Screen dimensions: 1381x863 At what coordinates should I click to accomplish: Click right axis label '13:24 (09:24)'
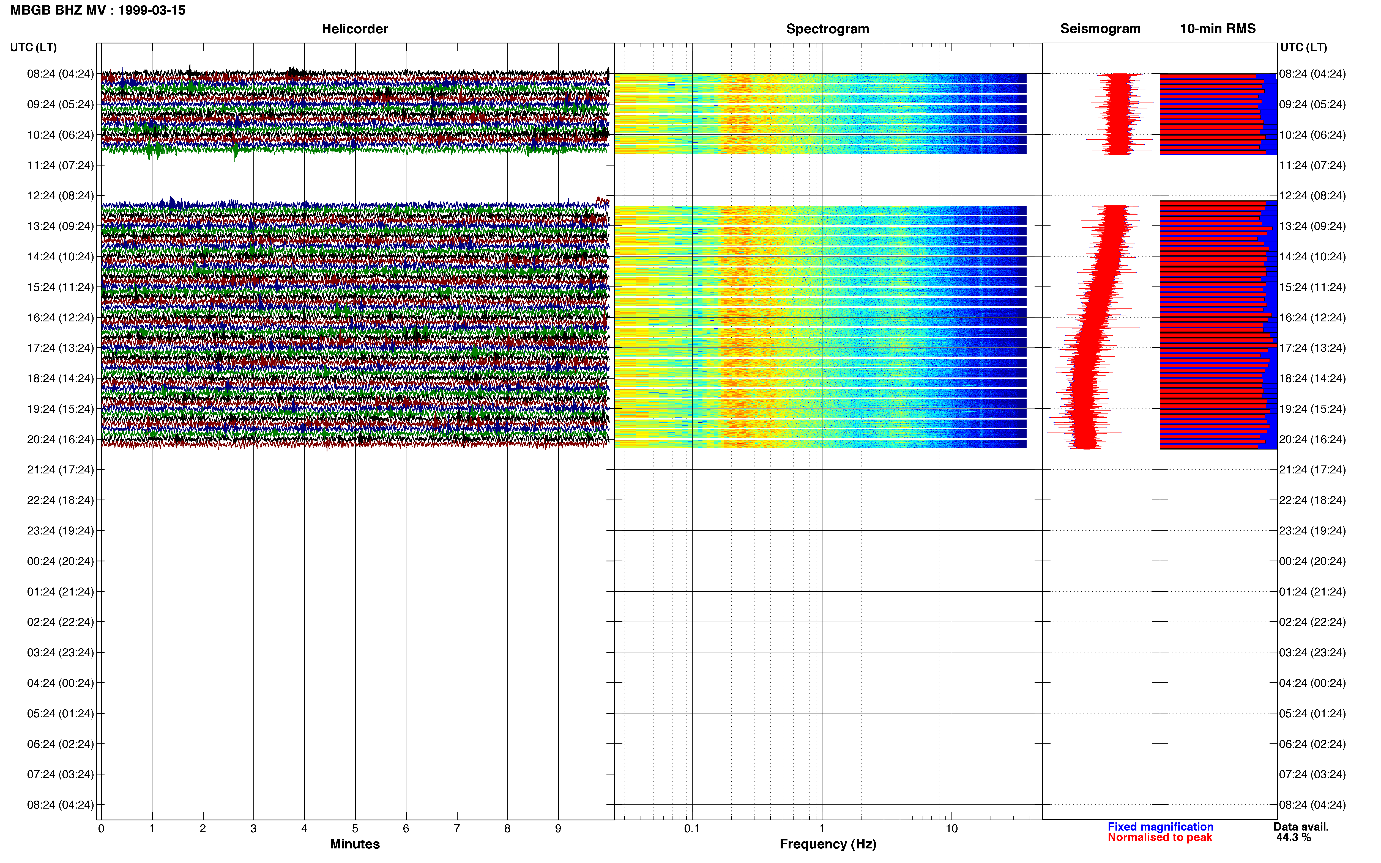(1312, 226)
